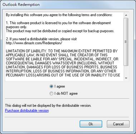The width and height of the screenshot is (136, 134).
Task: Click the scrollbar track below the thumb
Action: pyautogui.click(x=126, y=71)
